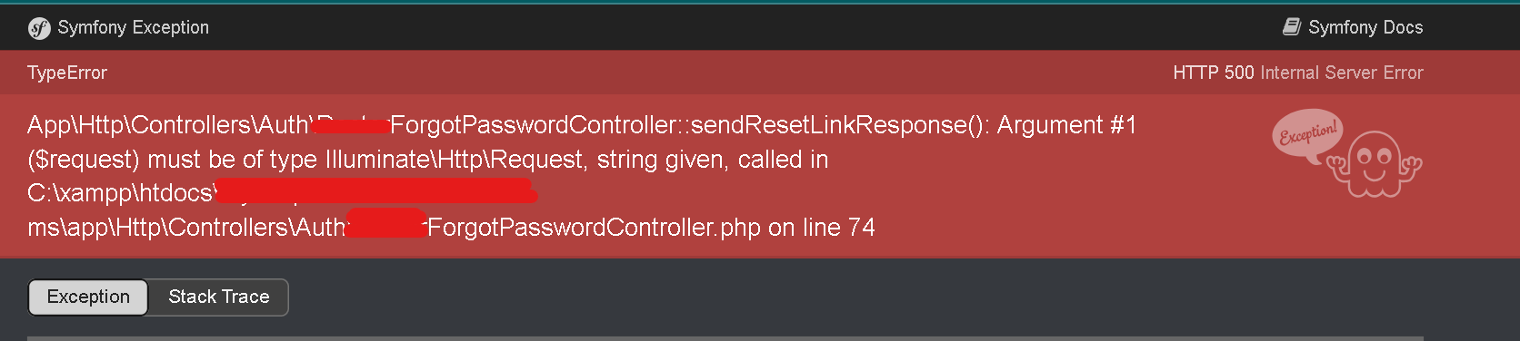Switch to the Stack Trace tab

pyautogui.click(x=219, y=297)
